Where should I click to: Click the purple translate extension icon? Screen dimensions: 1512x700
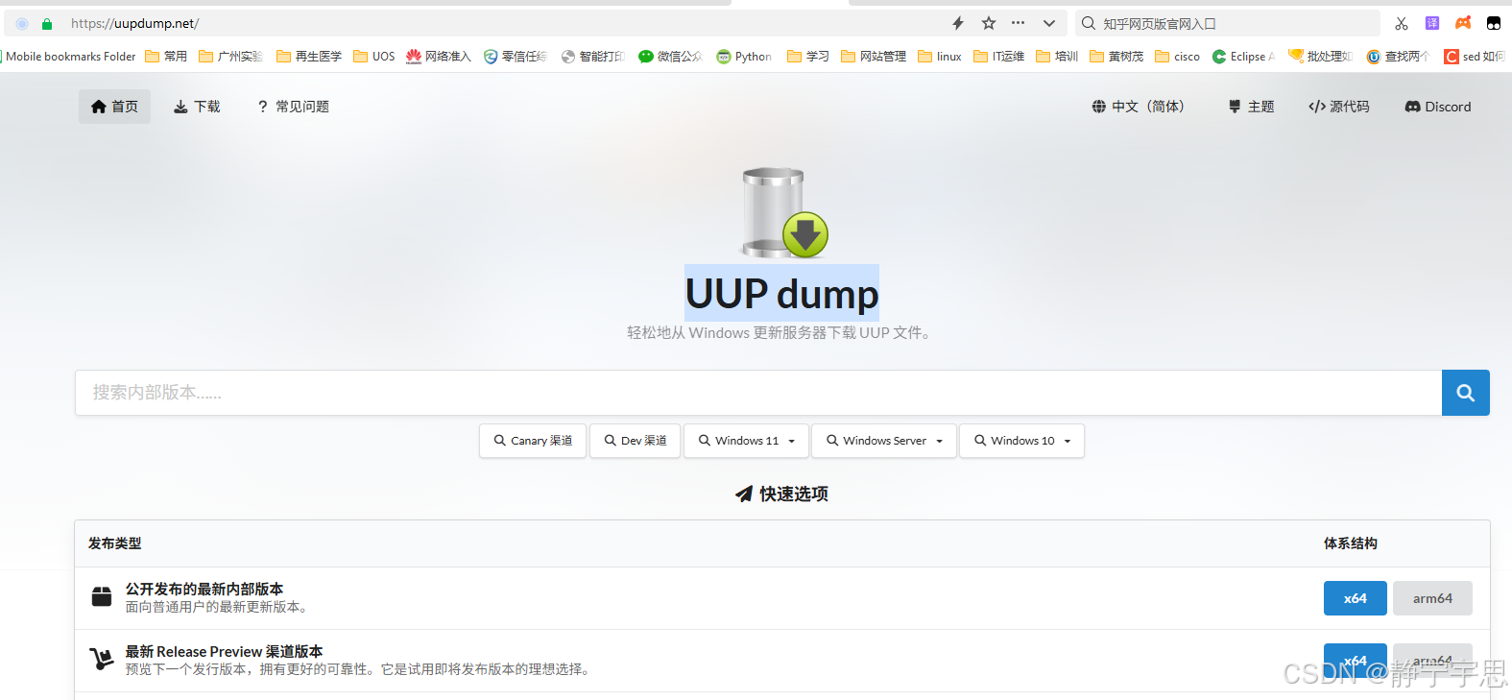(x=1432, y=23)
